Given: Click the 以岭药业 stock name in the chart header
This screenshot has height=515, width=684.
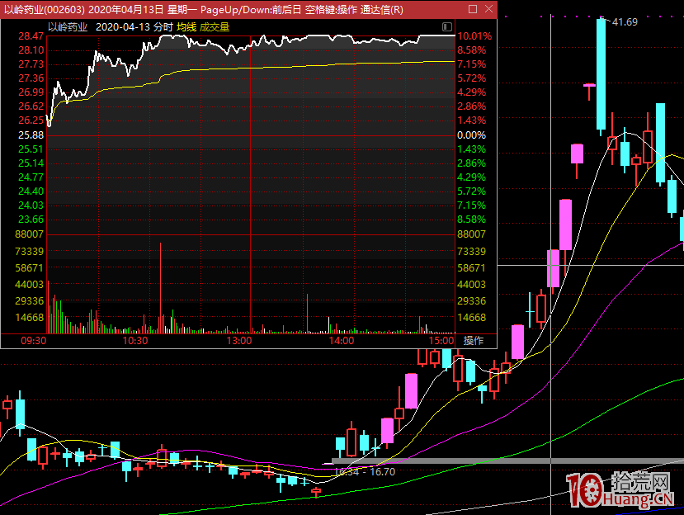Looking at the screenshot, I should point(68,27).
